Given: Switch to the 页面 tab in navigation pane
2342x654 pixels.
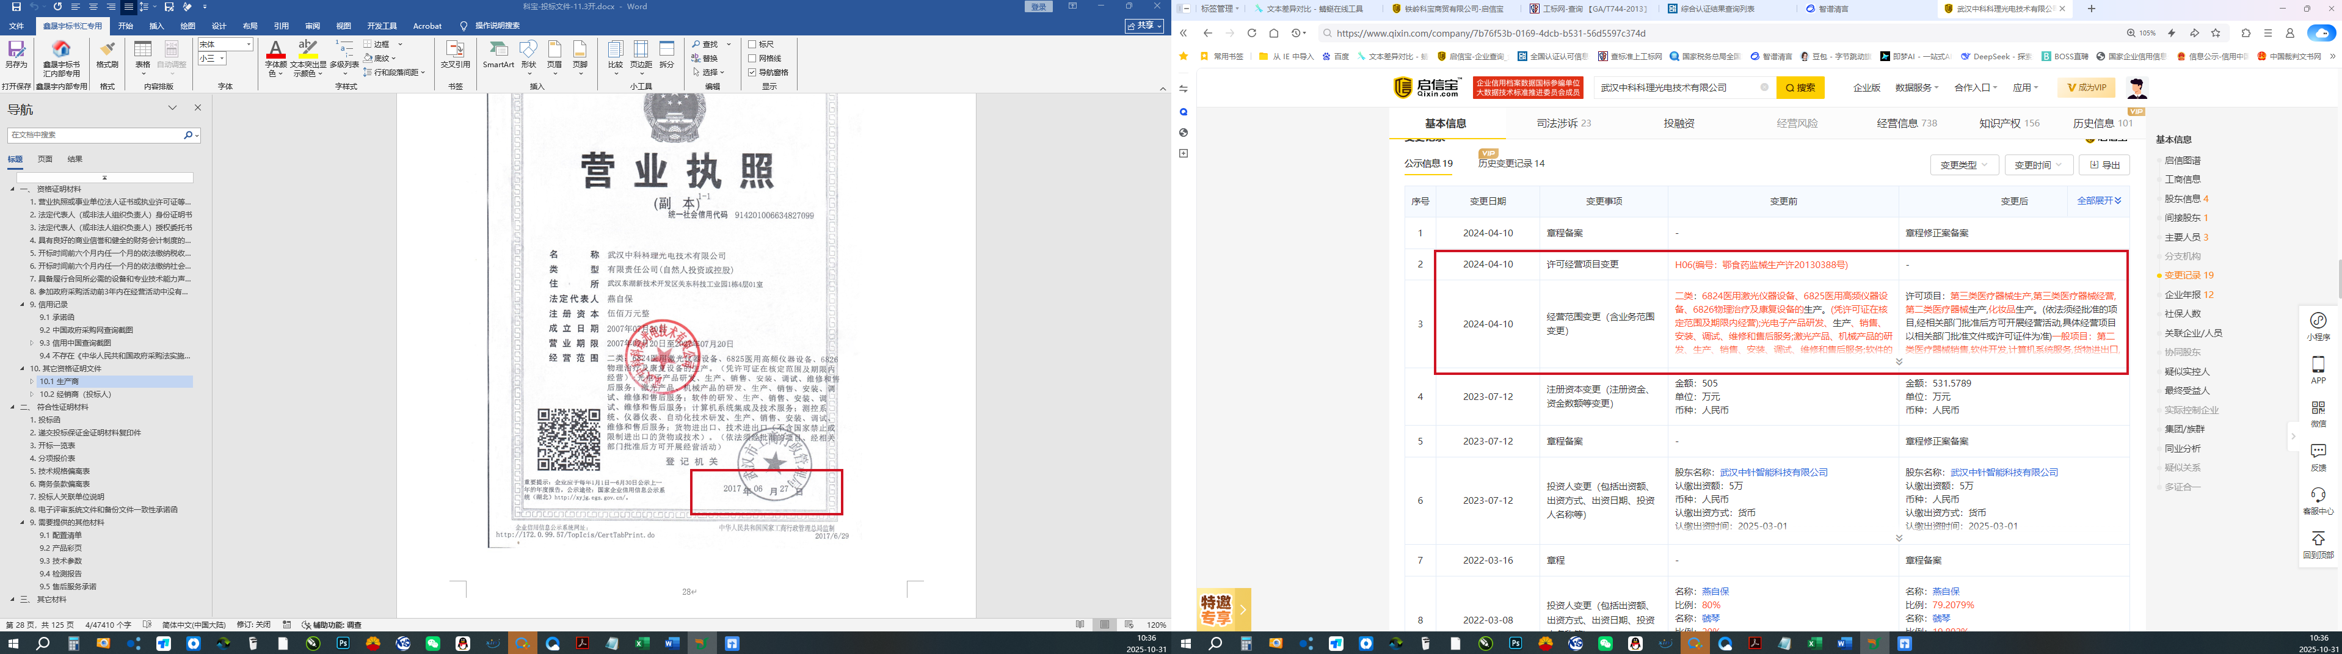Looking at the screenshot, I should pyautogui.click(x=45, y=159).
